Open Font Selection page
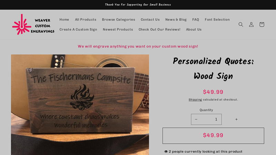The width and height of the screenshot is (276, 155). 217,20
